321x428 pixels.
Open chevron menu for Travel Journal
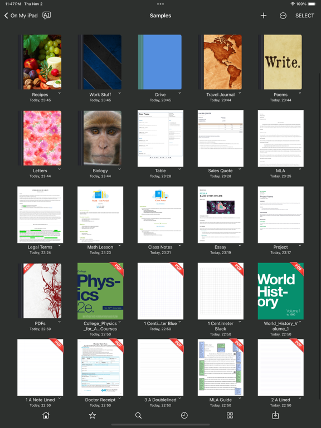[x=240, y=93]
